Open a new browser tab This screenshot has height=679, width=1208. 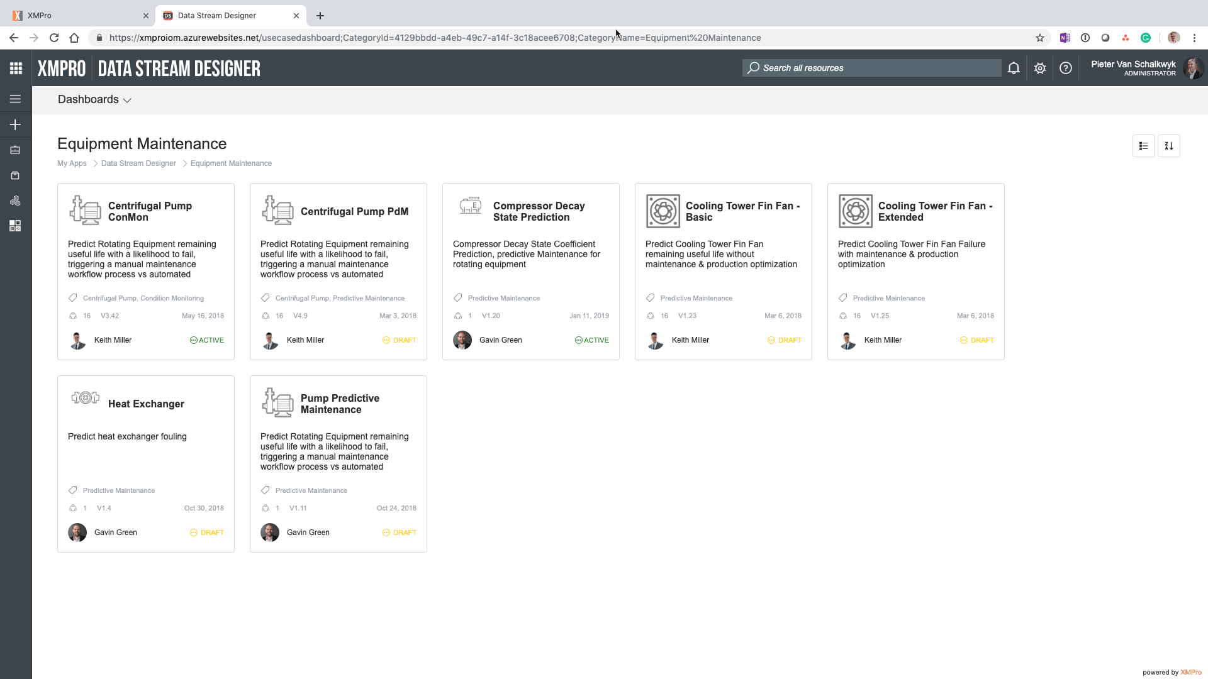pyautogui.click(x=320, y=16)
